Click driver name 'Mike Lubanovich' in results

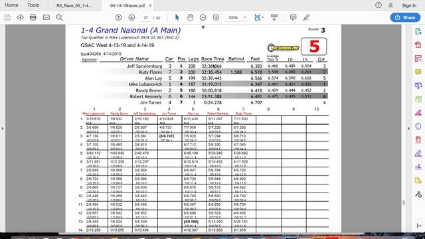[145, 84]
